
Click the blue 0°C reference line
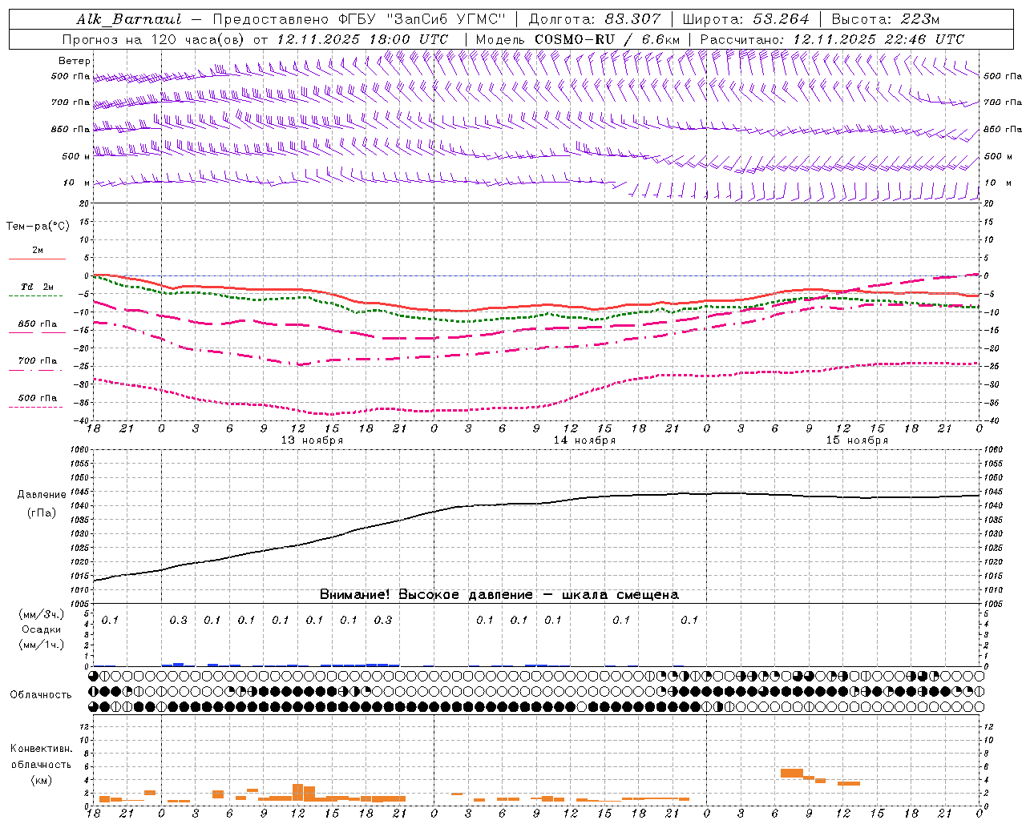[x=537, y=275]
